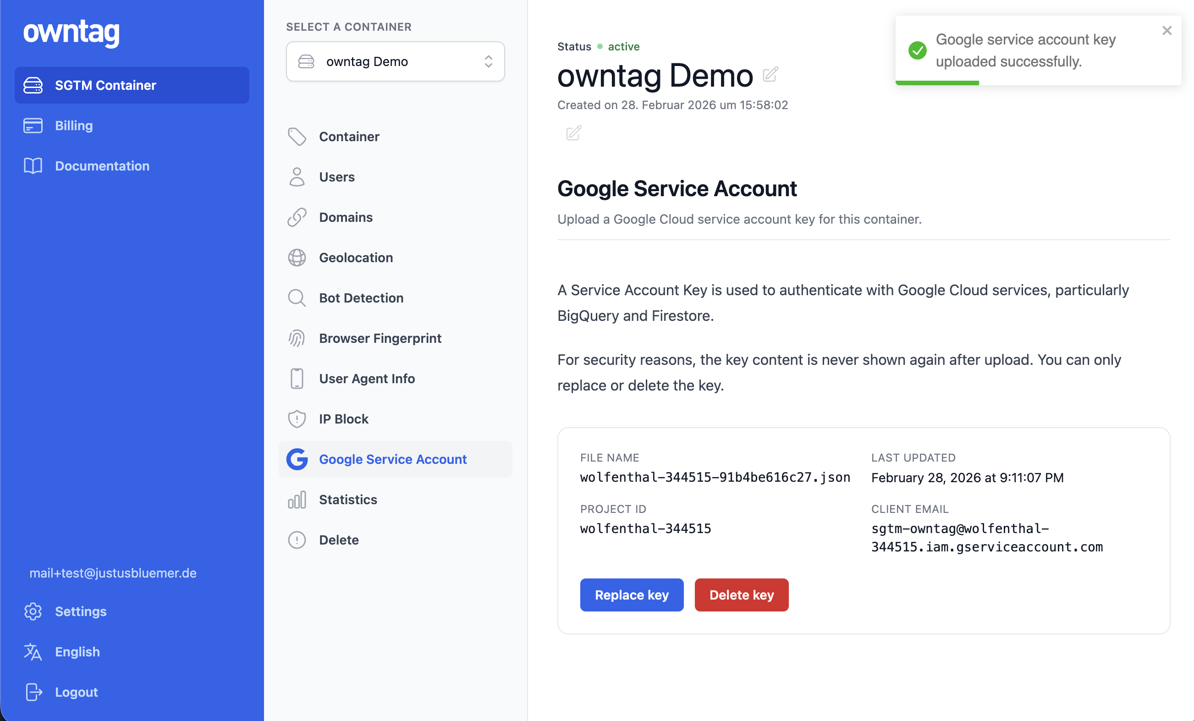The height and width of the screenshot is (721, 1194).
Task: Open the English language switcher
Action: coord(77,652)
